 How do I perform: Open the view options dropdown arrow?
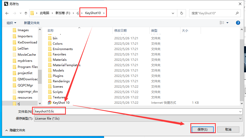[227, 23]
